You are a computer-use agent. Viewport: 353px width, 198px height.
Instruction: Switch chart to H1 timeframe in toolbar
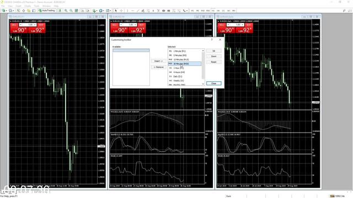pyautogui.click(x=213, y=10)
